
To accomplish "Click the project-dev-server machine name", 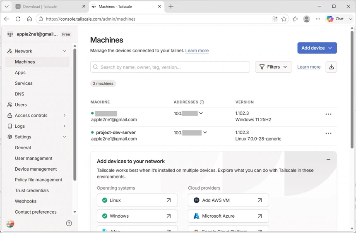I will click(116, 132).
